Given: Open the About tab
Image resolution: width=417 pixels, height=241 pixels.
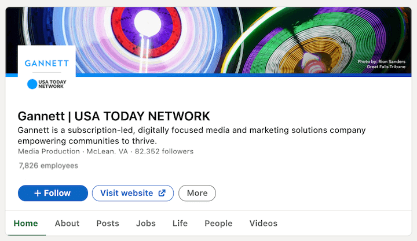Looking at the screenshot, I should [67, 223].
